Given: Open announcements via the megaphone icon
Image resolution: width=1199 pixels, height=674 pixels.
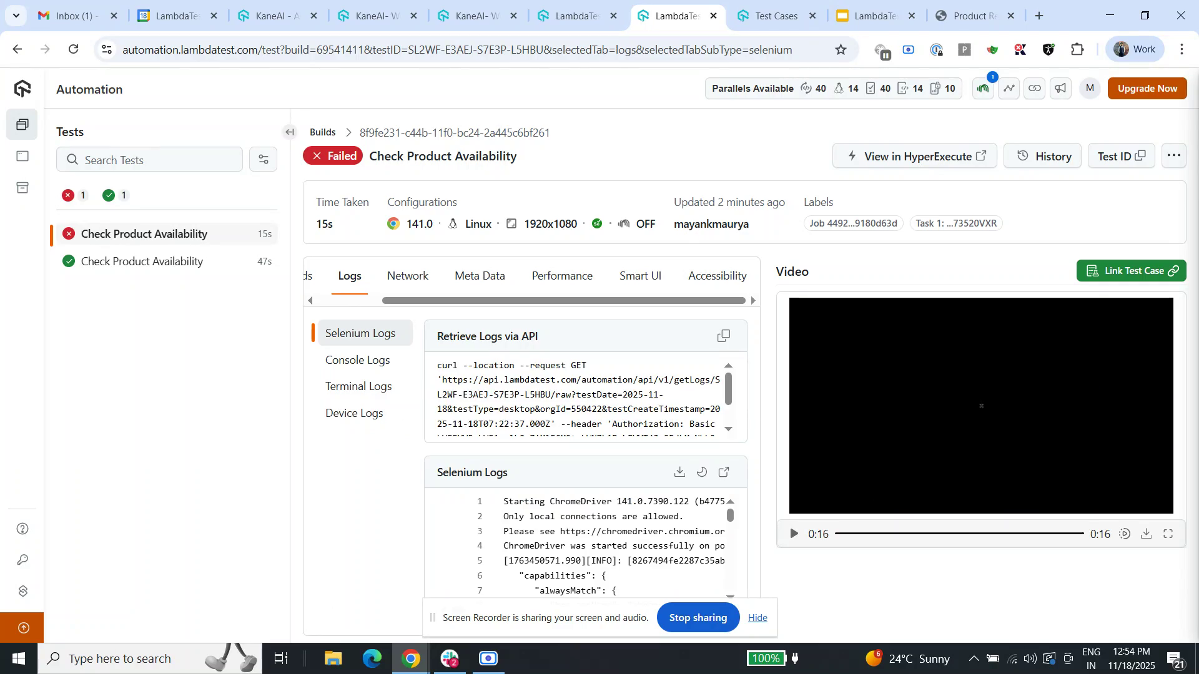Looking at the screenshot, I should [x=1060, y=88].
